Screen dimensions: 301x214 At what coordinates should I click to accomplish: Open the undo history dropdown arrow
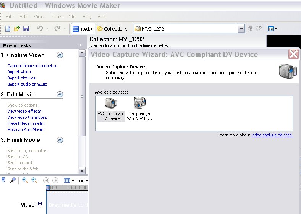pyautogui.click(x=47, y=29)
